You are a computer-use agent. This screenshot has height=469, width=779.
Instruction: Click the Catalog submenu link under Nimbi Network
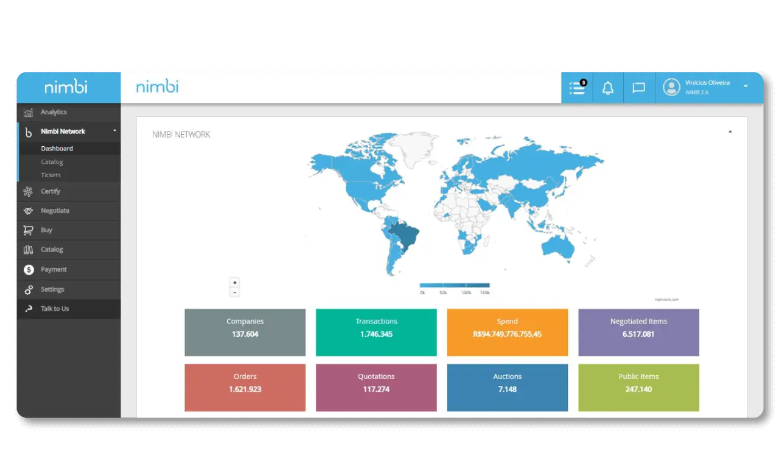click(x=52, y=161)
